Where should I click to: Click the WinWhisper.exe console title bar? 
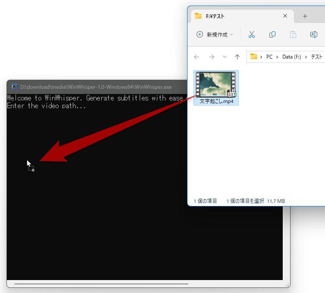tap(97, 87)
